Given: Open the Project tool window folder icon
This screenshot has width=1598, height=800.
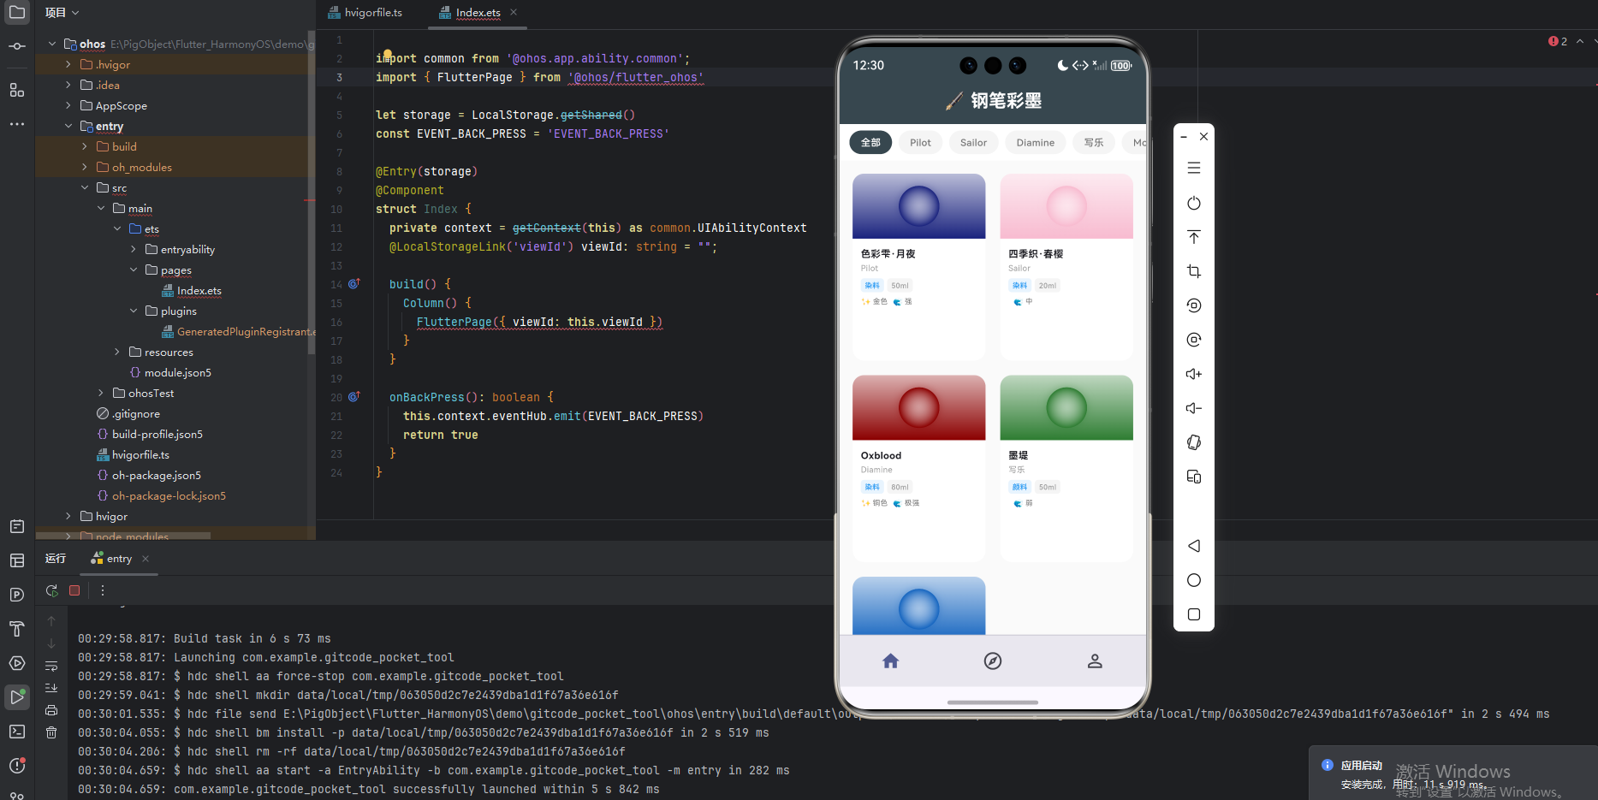Looking at the screenshot, I should (x=17, y=12).
